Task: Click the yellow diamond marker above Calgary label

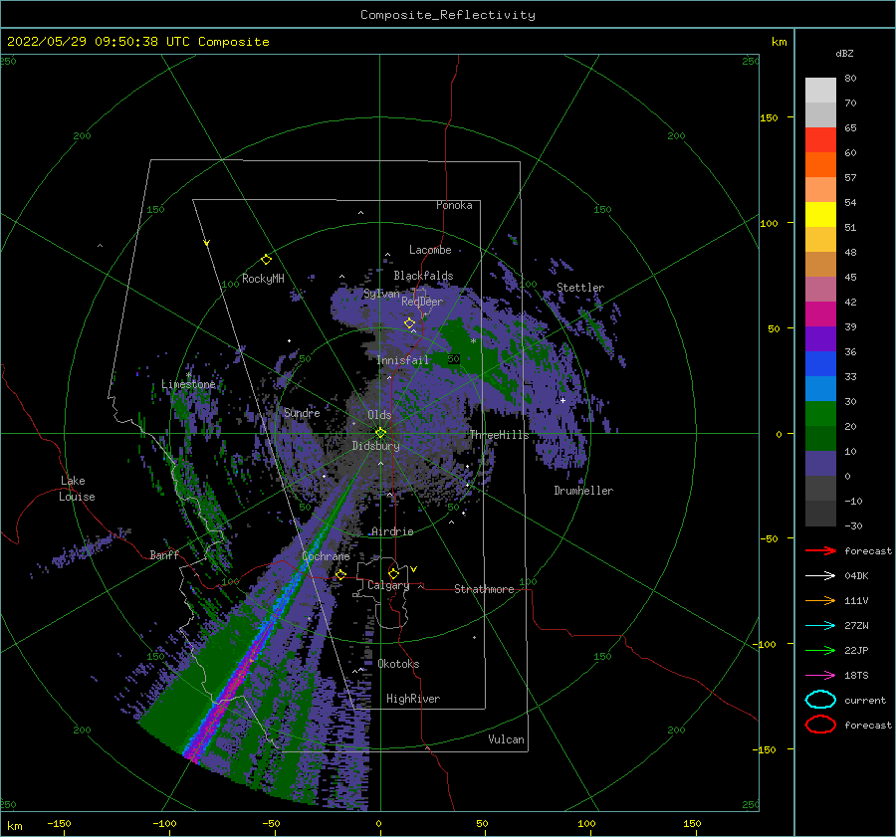Action: (x=393, y=573)
